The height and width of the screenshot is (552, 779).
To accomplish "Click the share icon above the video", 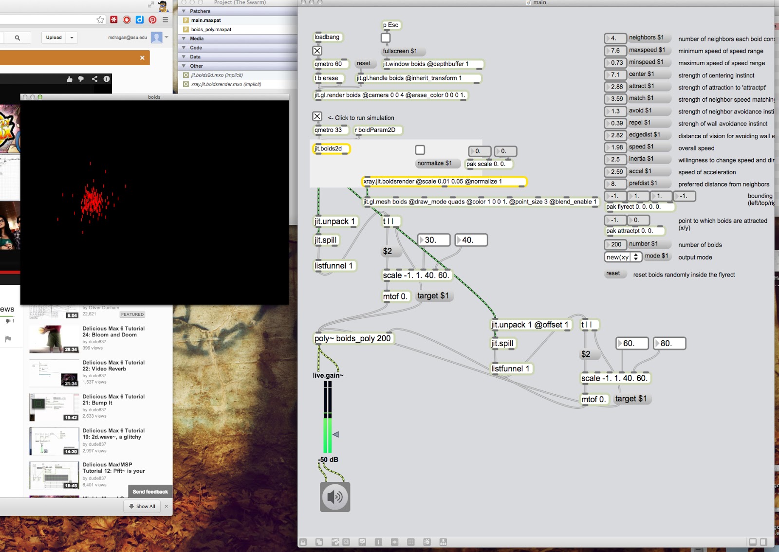I will pos(94,79).
